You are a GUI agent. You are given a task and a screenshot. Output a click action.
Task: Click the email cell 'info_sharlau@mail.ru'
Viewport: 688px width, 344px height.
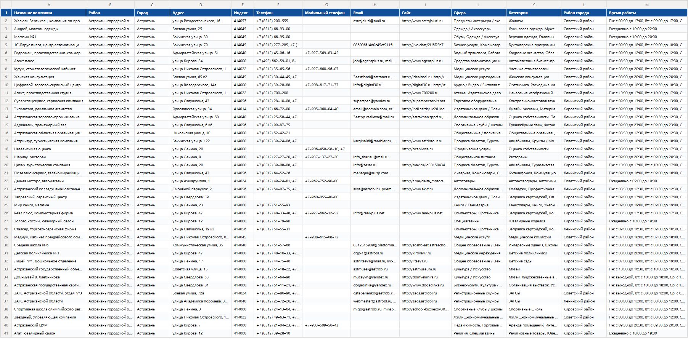[375, 157]
